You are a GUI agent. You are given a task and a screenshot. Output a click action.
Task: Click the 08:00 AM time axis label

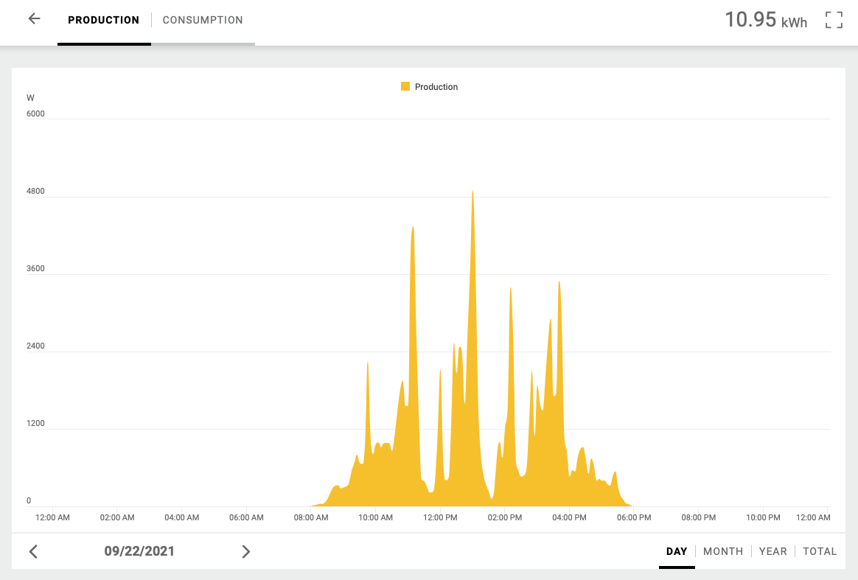pos(311,517)
